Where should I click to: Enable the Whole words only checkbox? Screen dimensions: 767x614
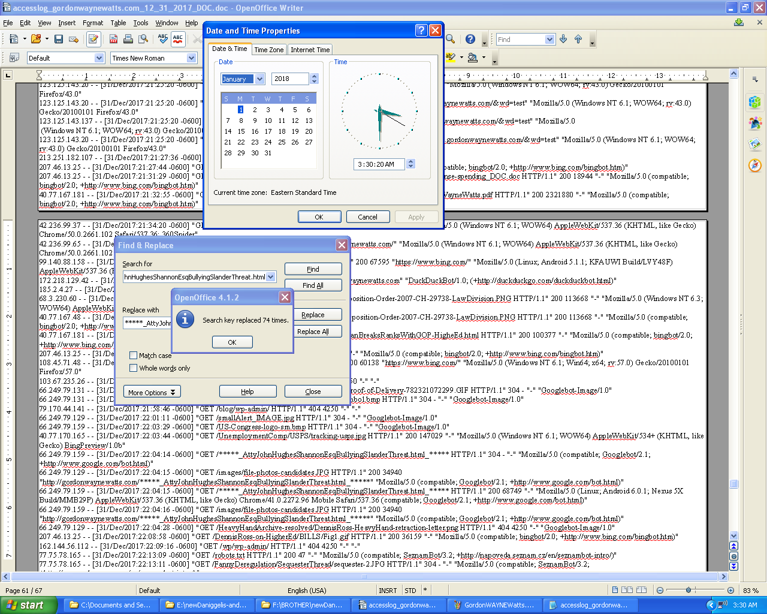point(134,368)
